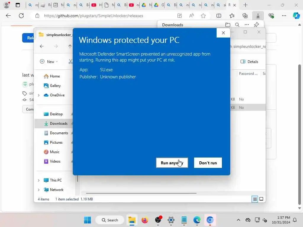This screenshot has width=303, height=227.
Task: Toggle Edge split screen icon
Action: 219,16
